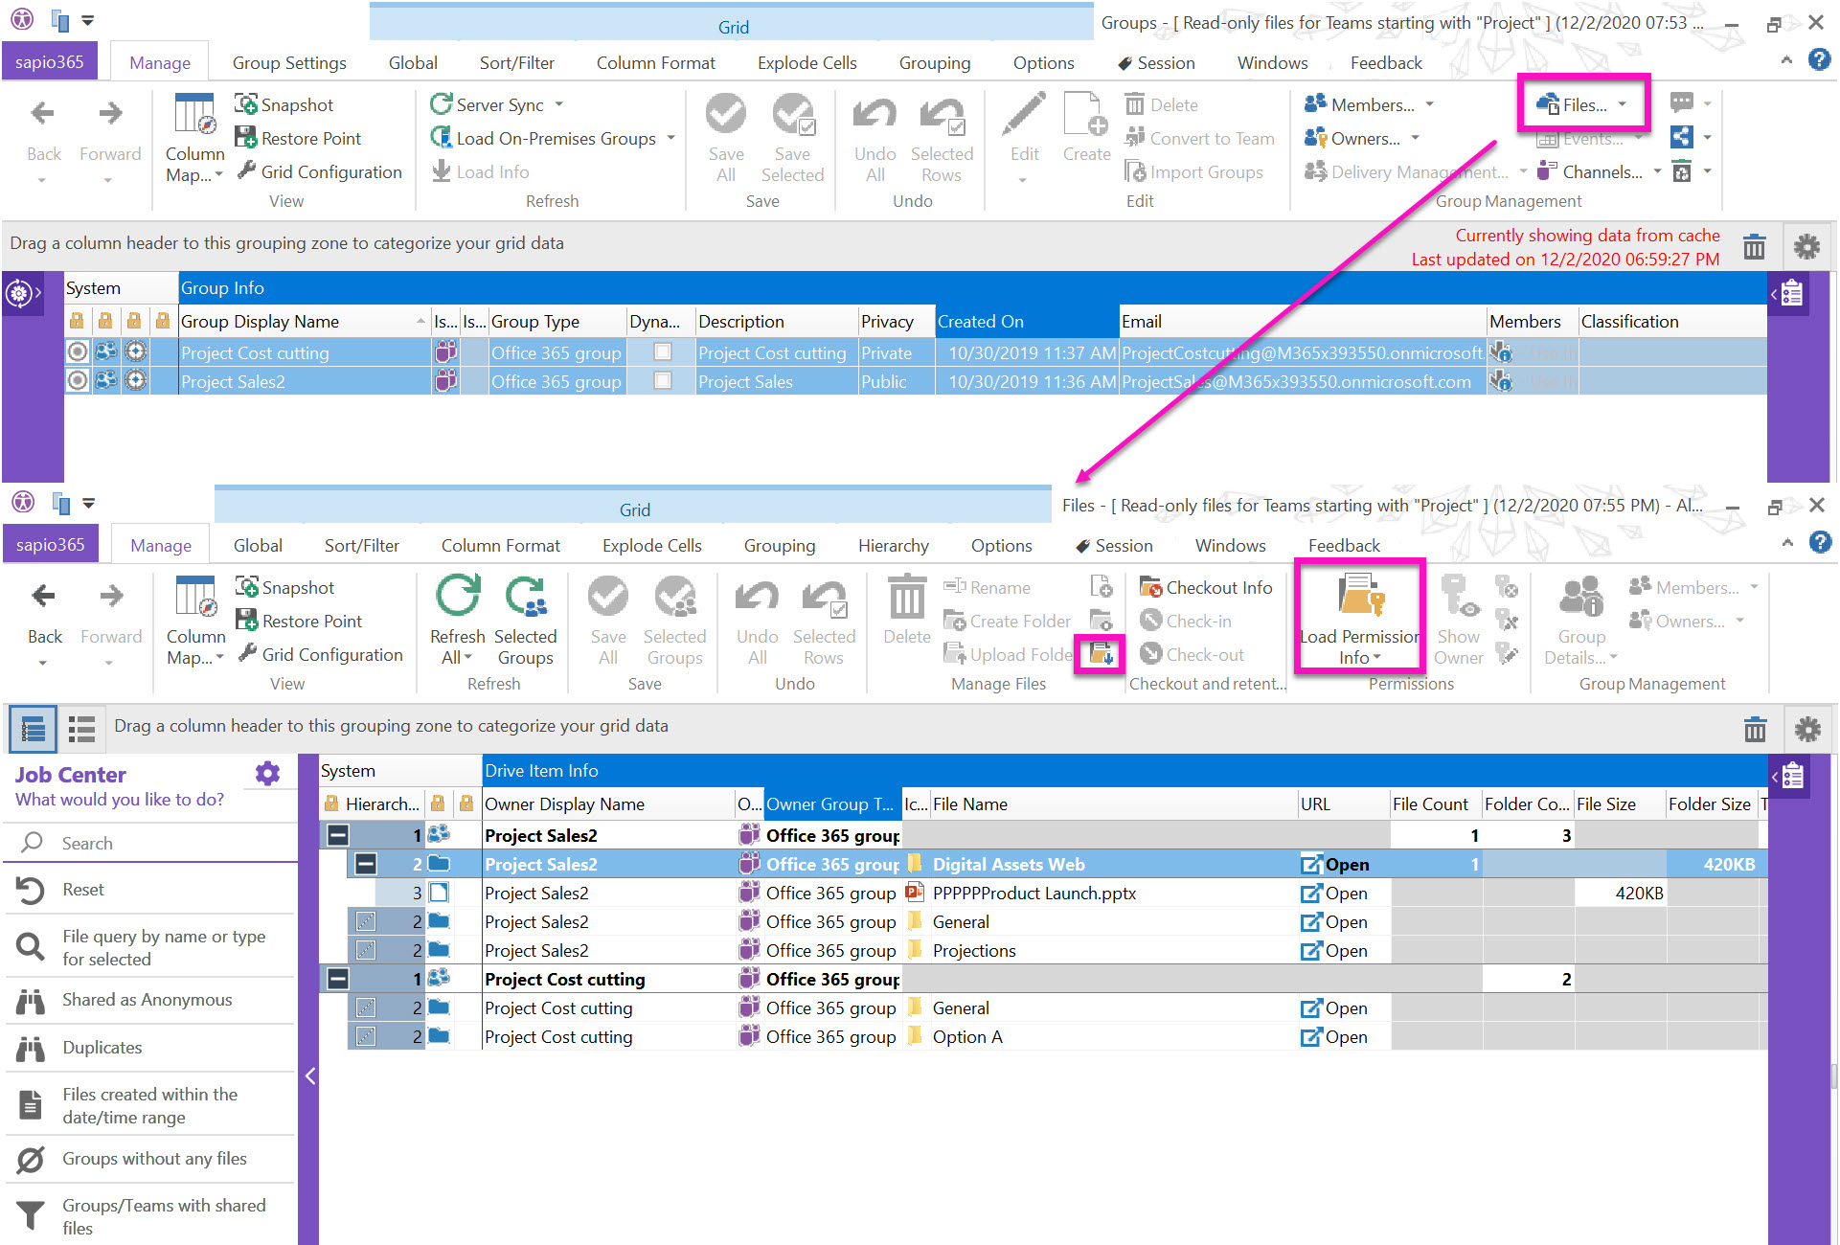The height and width of the screenshot is (1245, 1840).
Task: Collapse the Project Cost cutting root node
Action: (338, 979)
